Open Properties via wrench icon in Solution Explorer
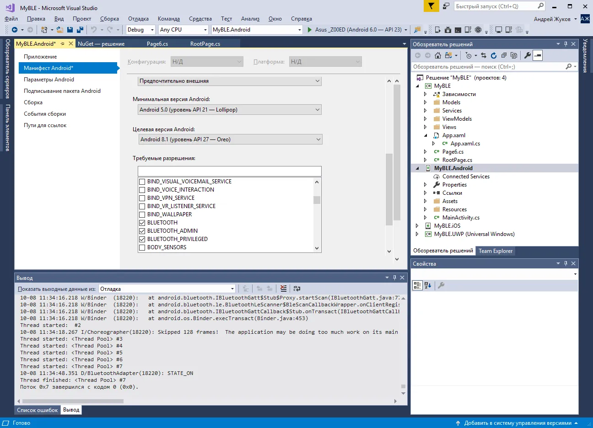The height and width of the screenshot is (428, 593). click(x=527, y=55)
